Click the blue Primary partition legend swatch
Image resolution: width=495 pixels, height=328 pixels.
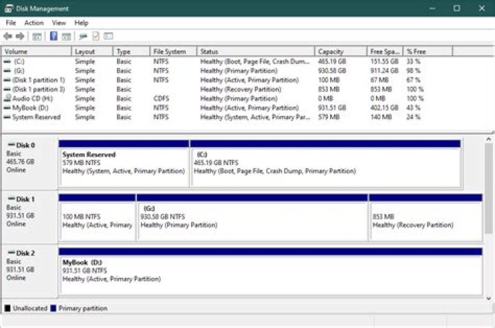(x=54, y=309)
